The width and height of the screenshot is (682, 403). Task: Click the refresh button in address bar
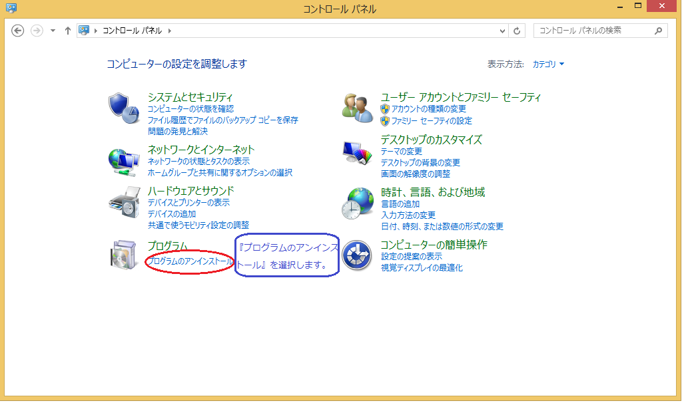tap(517, 31)
